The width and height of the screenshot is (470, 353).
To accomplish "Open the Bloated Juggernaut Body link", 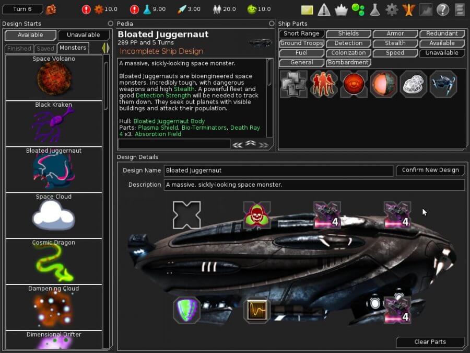I will pos(169,121).
